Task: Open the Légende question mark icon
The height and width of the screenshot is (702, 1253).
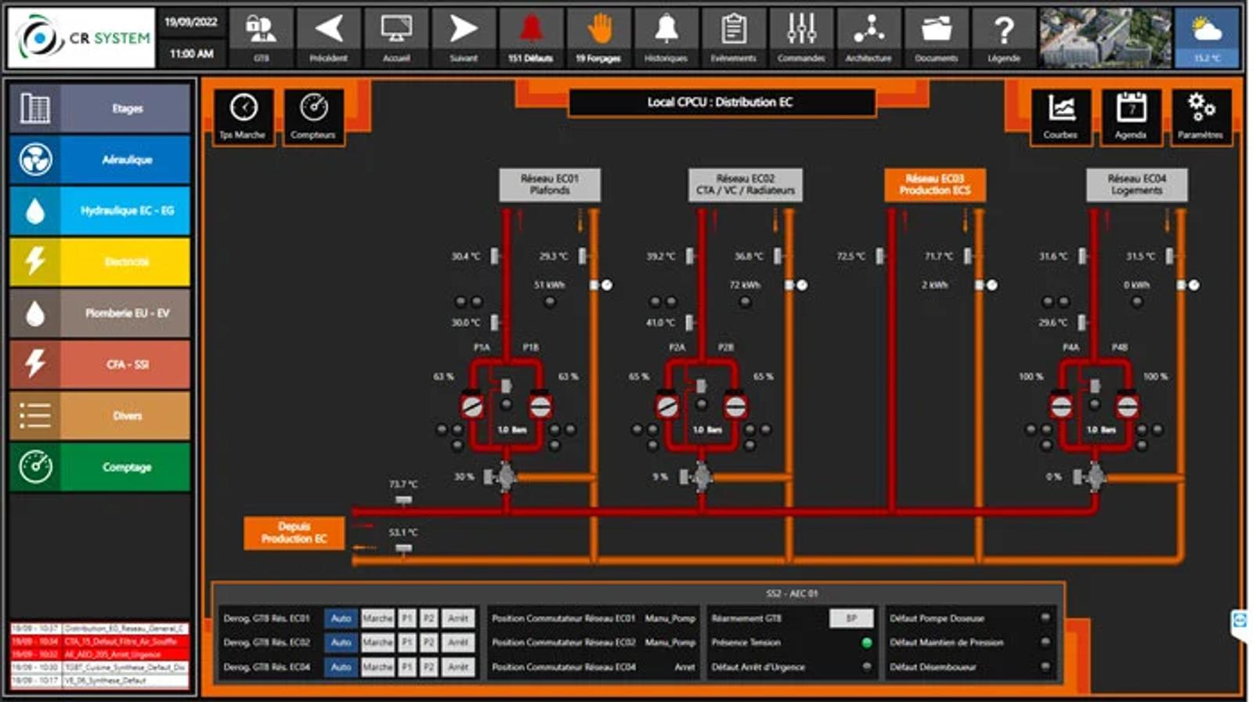Action: pos(1004,37)
